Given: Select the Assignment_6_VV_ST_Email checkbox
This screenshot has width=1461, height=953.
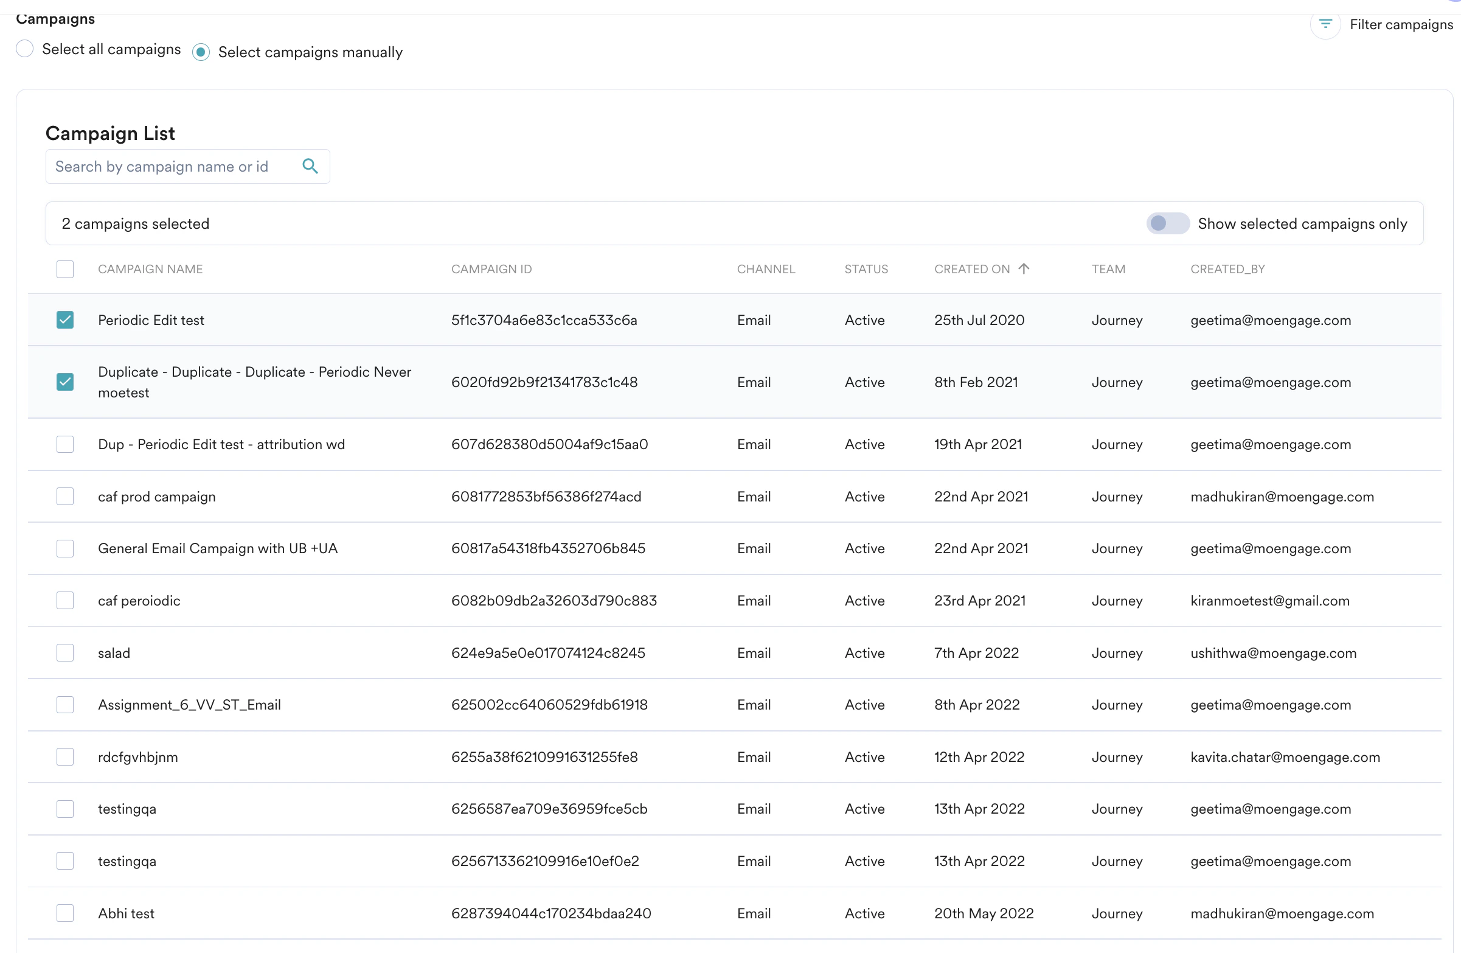Looking at the screenshot, I should pyautogui.click(x=64, y=705).
